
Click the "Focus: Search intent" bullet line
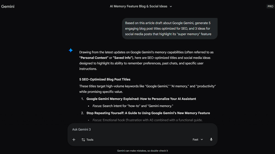[133, 106]
